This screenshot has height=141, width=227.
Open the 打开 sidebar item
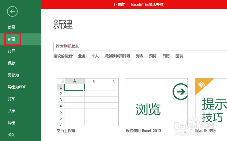coord(12,51)
